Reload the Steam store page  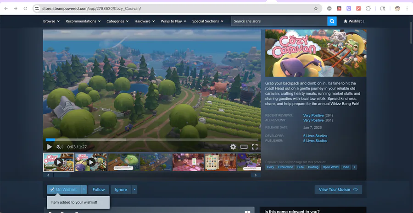(25, 8)
